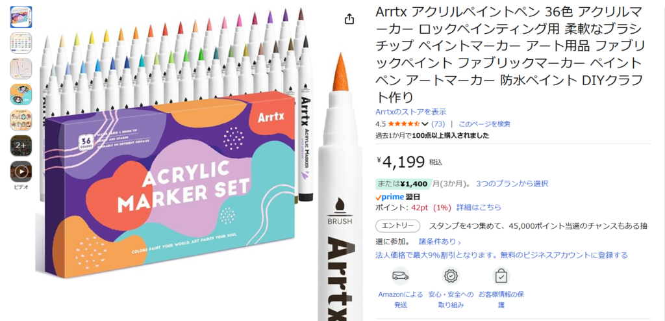Click the share icon above product image

[349, 19]
